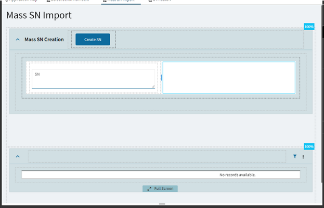Click the Mass SN Creation heading
Screen dimensions: 324x208
tap(44, 40)
